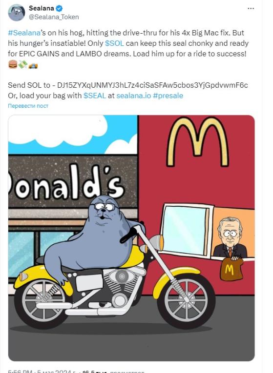Click the SOL wallet address text
This screenshot has width=273, height=373.
coord(152,85)
